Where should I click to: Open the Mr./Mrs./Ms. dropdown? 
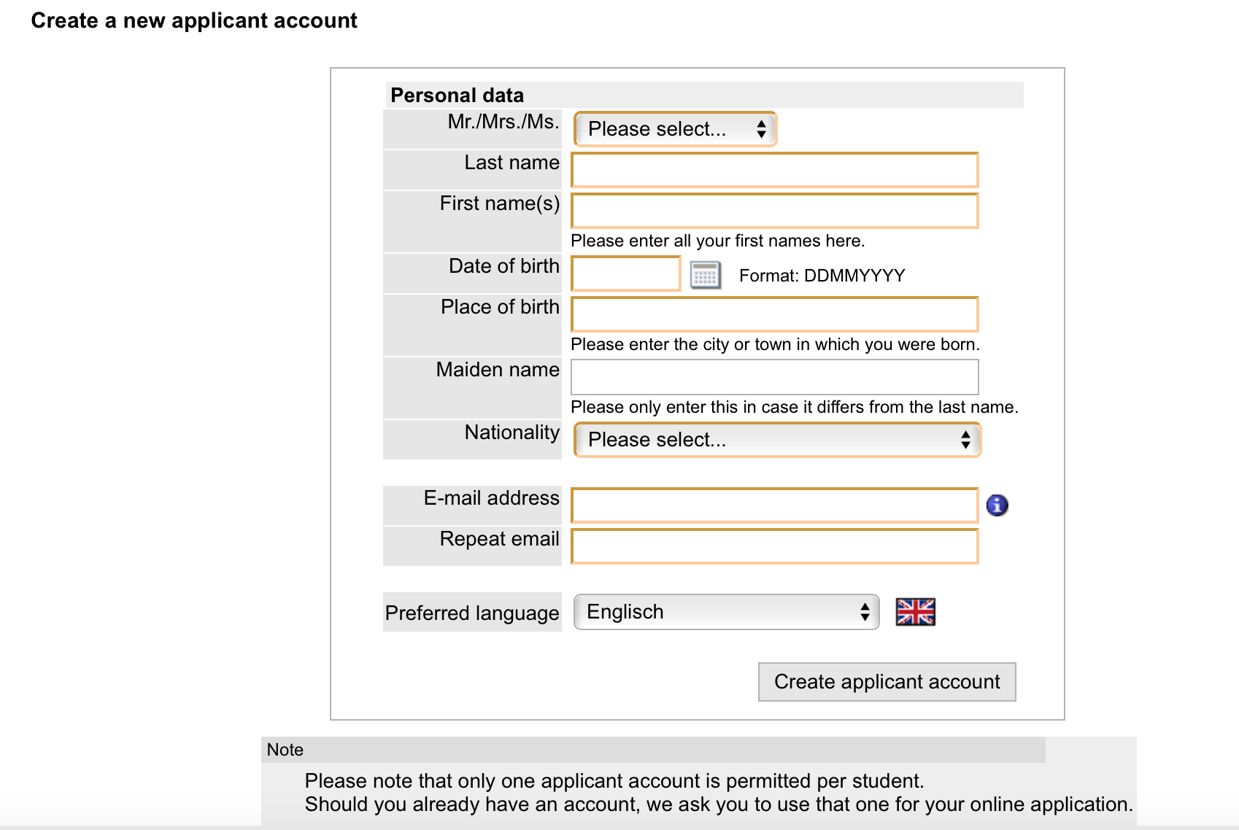pos(675,129)
